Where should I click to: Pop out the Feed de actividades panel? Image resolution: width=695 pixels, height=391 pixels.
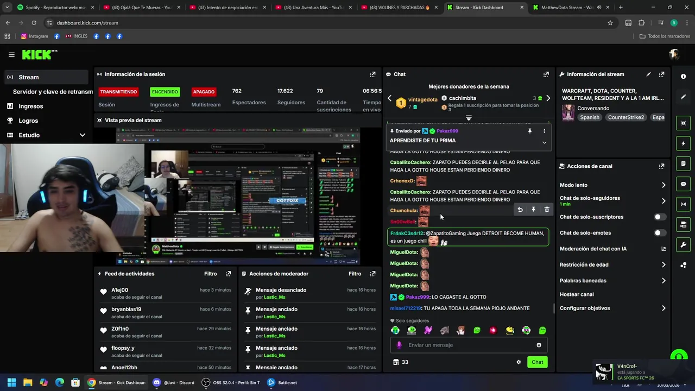[x=228, y=274]
